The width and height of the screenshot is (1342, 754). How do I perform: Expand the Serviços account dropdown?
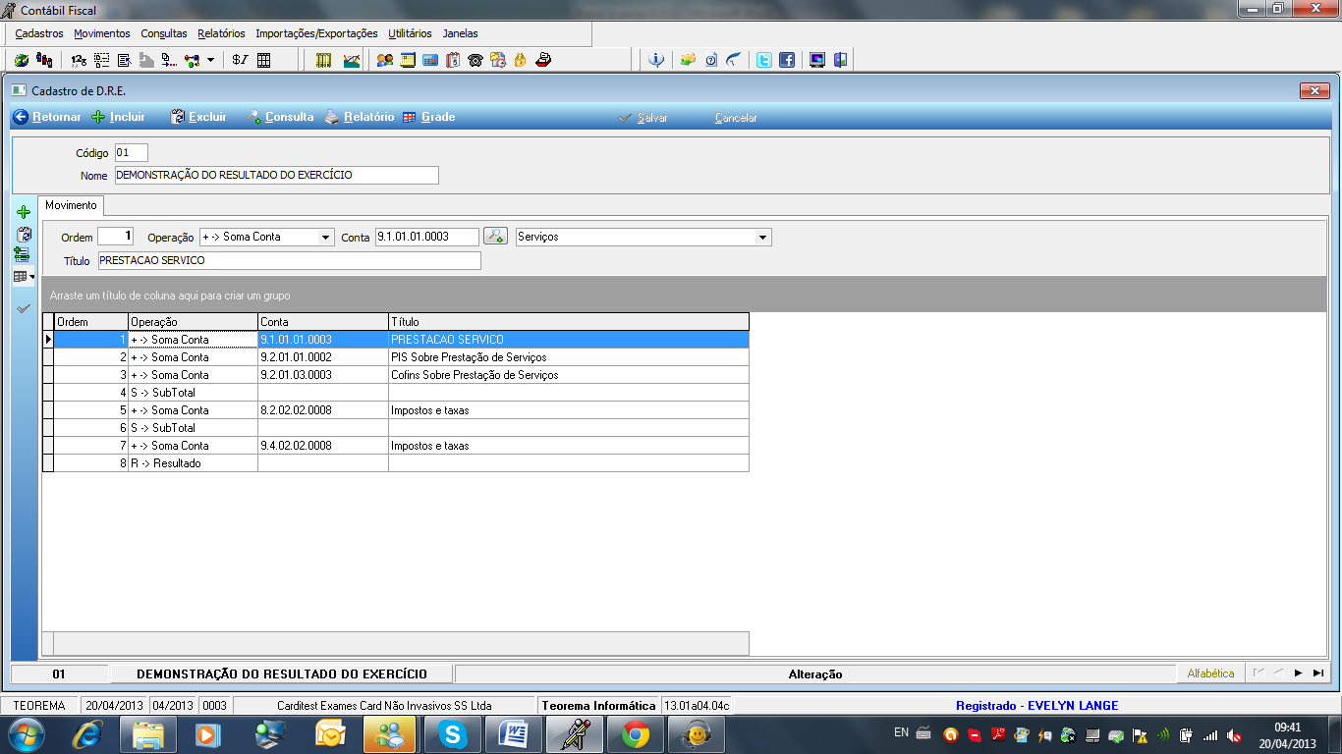coord(763,237)
